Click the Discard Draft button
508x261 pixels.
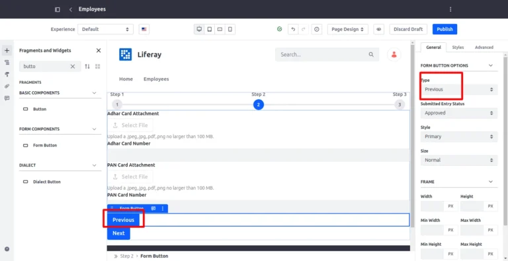point(408,29)
